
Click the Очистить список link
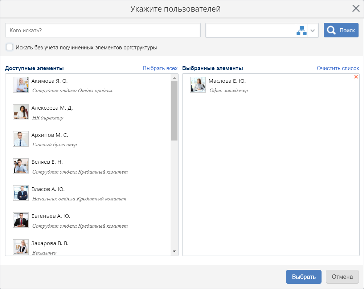338,68
